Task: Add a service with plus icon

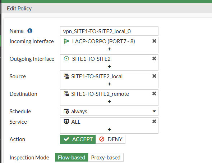Action: point(109,129)
